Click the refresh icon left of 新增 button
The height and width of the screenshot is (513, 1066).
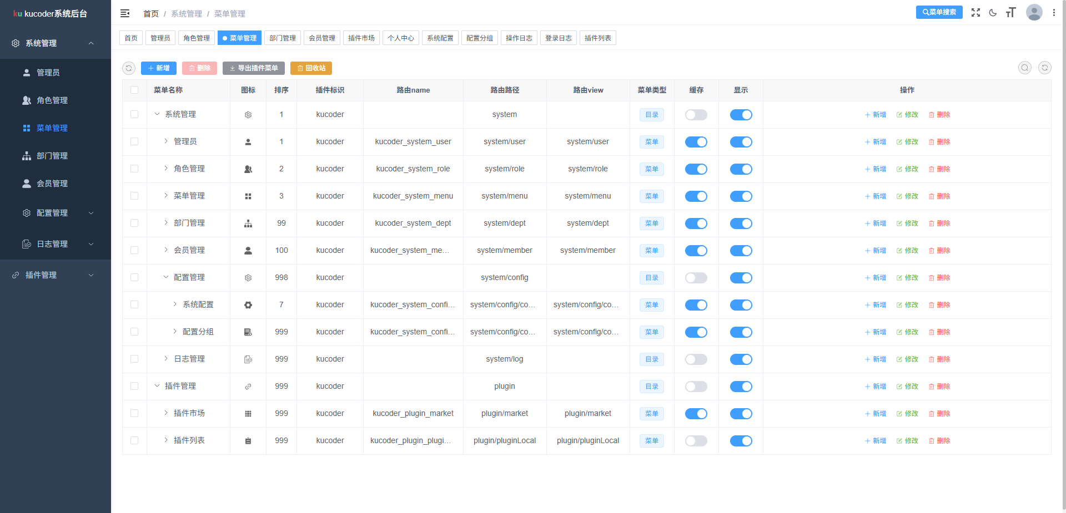129,68
